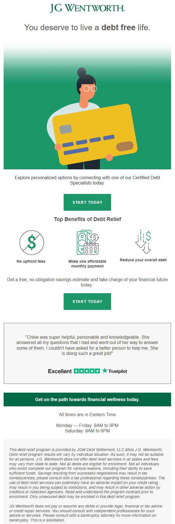
Task: Click the green financial wellness banner
Action: [x=87, y=399]
